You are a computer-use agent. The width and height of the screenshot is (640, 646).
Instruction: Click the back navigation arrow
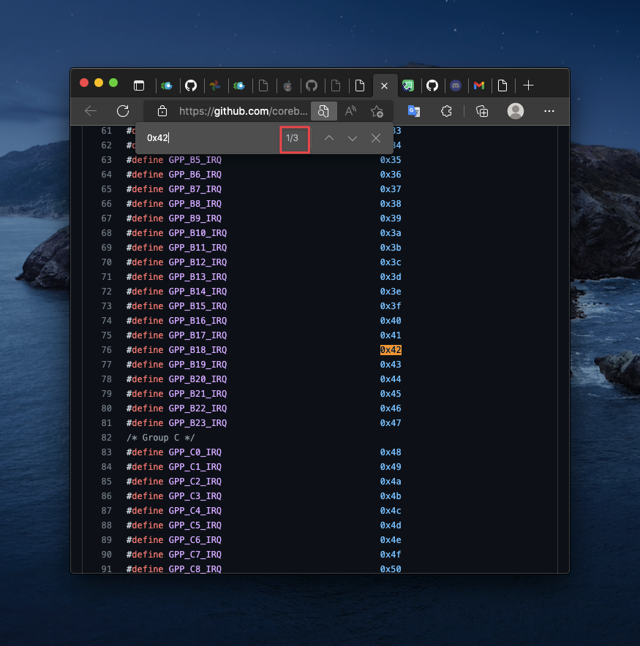(x=91, y=111)
